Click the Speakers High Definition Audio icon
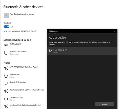120x109 pixels. click(x=6, y=106)
